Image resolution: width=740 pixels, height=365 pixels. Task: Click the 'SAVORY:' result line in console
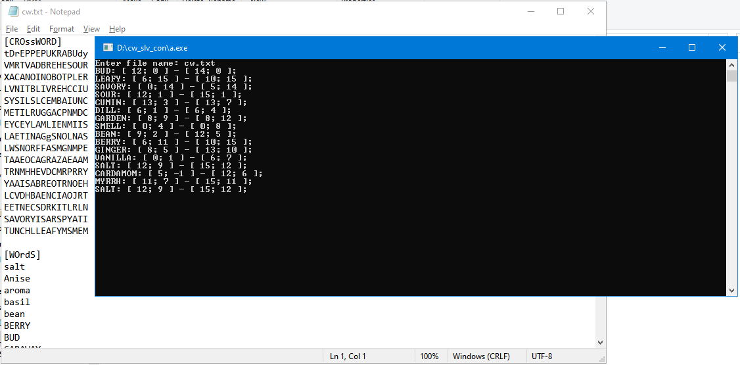173,87
